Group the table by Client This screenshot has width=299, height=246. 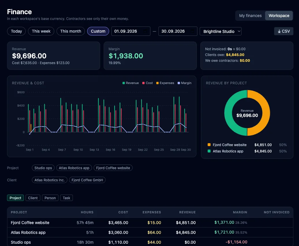tap(33, 198)
